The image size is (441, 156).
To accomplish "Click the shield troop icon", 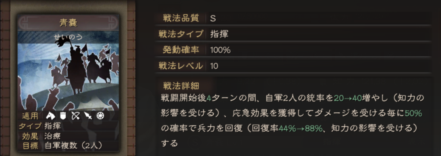I will click(x=63, y=116).
